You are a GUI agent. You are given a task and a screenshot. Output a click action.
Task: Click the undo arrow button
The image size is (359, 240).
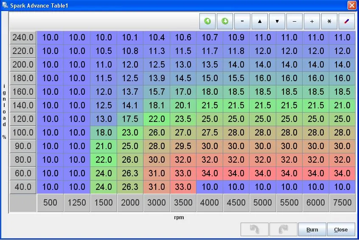tap(254, 229)
